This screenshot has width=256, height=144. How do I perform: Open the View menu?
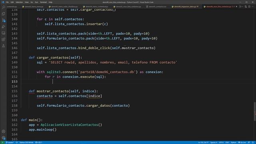pos(27,2)
